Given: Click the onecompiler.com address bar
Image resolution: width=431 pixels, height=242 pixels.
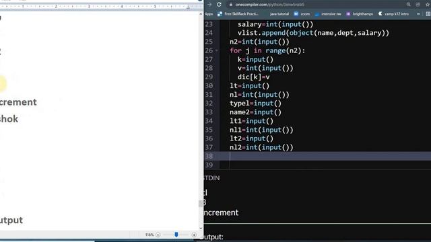Looking at the screenshot, I should click(316, 5).
